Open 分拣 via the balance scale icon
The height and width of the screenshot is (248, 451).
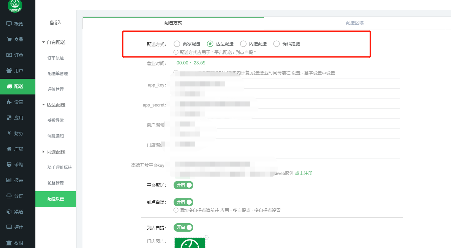pos(9,196)
